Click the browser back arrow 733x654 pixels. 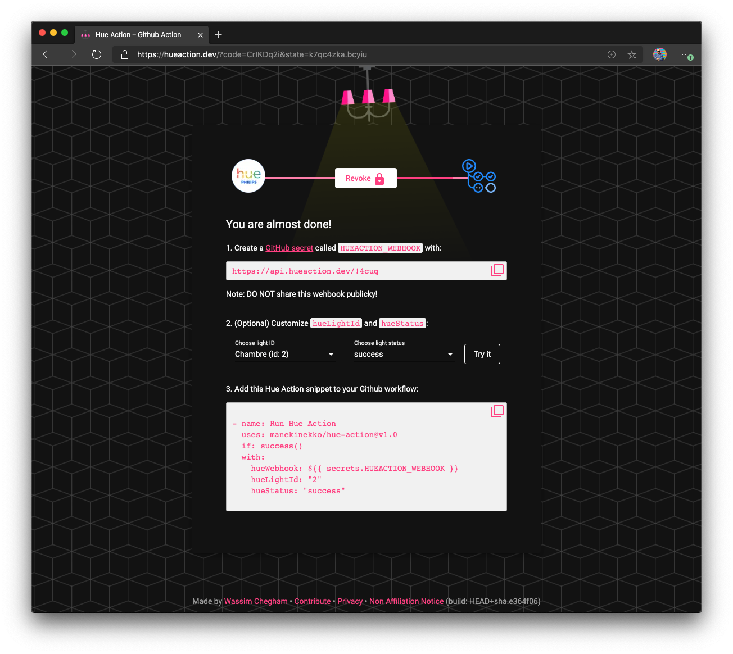(48, 54)
